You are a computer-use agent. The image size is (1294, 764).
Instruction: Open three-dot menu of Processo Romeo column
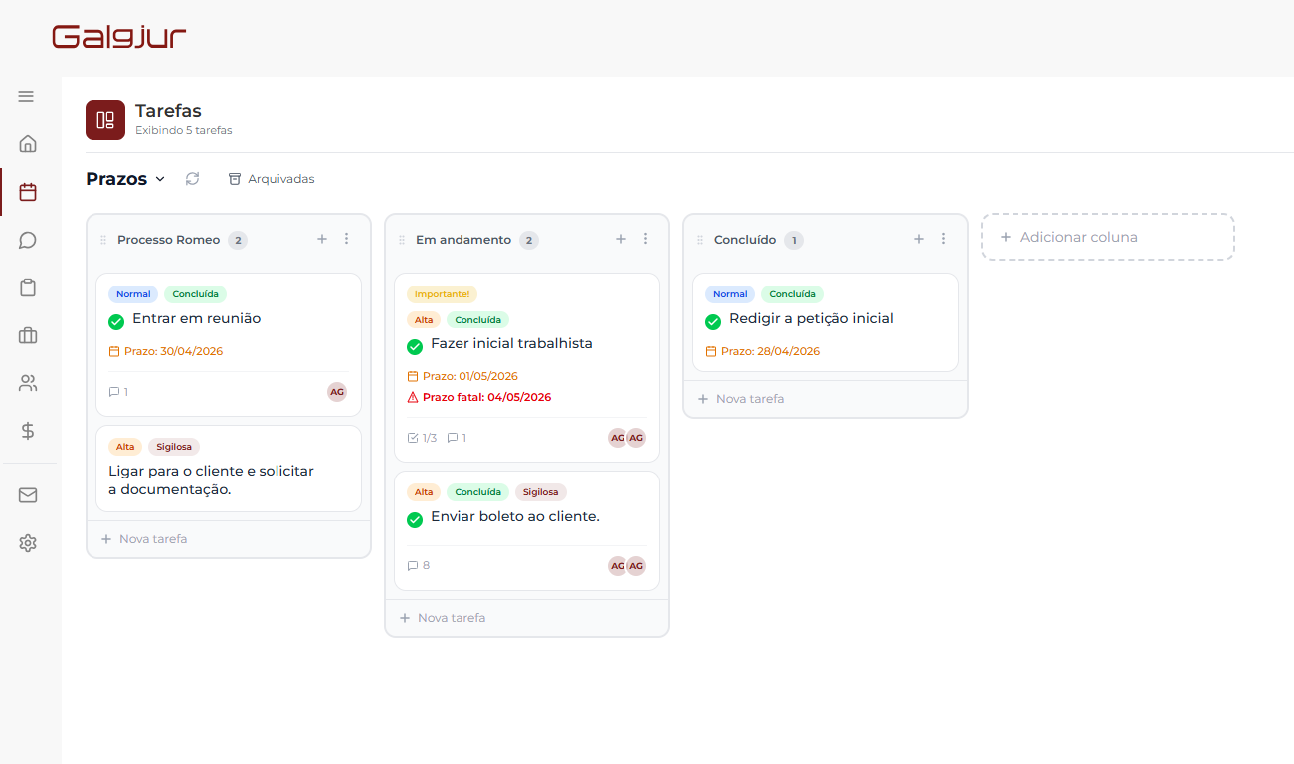pos(347,239)
